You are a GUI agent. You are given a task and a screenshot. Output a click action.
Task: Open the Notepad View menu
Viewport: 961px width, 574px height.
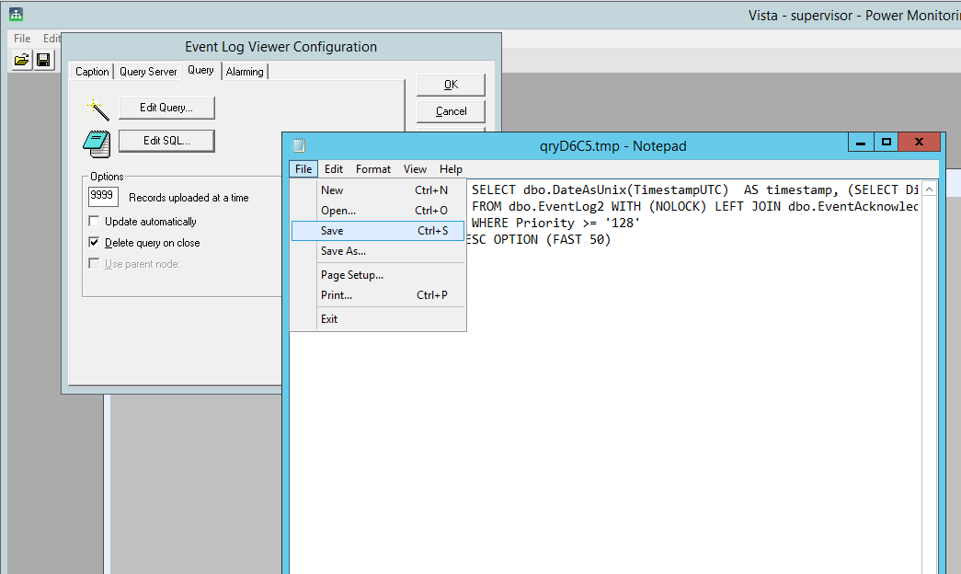point(415,169)
